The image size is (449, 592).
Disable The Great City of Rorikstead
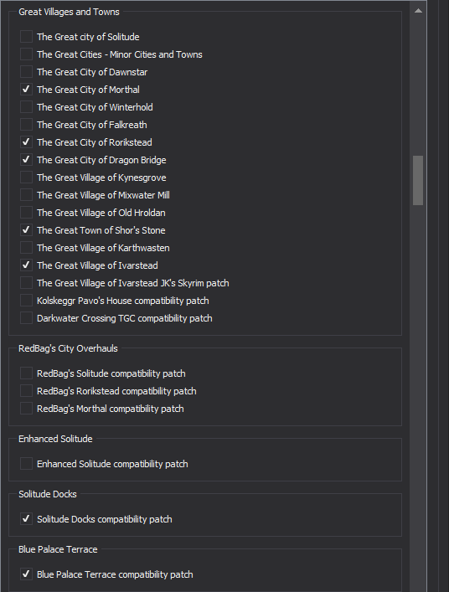tap(26, 142)
